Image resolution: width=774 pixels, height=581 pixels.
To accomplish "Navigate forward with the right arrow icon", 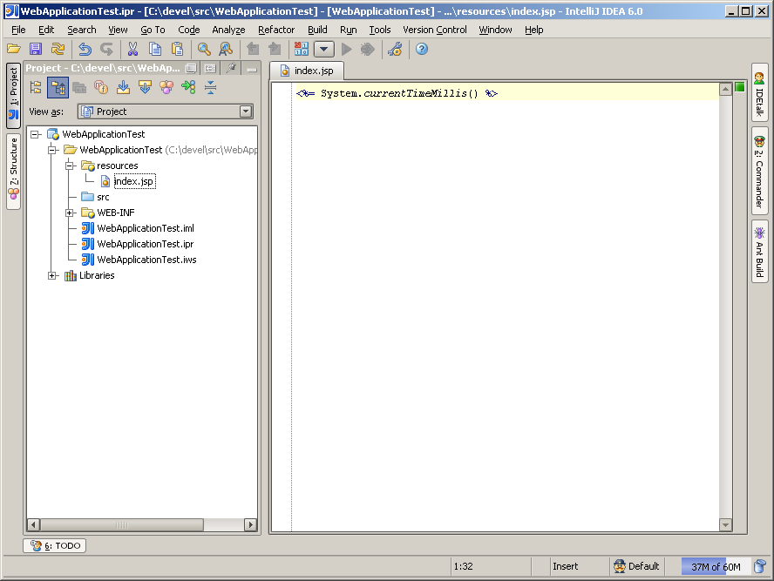I will [x=275, y=49].
